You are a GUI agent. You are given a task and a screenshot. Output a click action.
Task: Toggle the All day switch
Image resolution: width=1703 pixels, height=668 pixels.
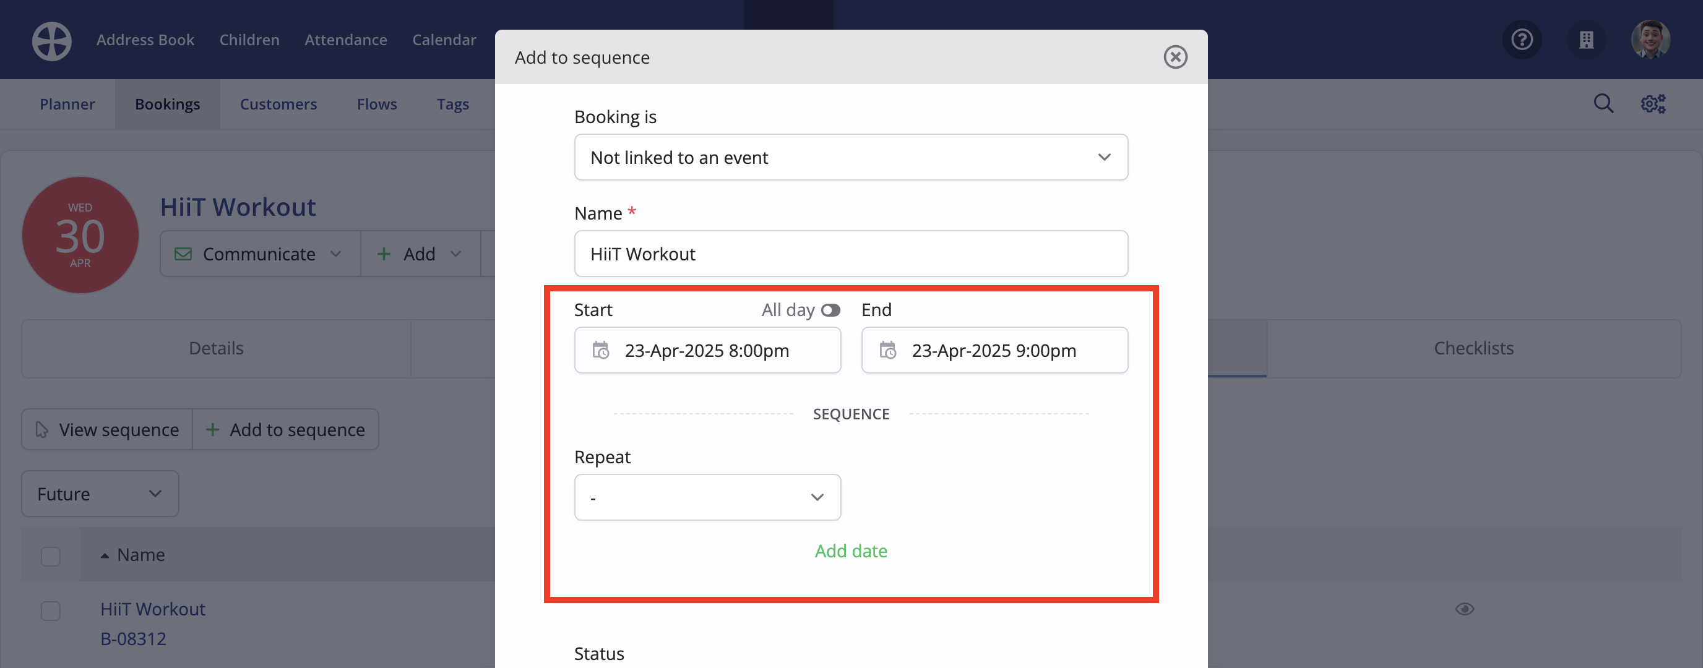(x=830, y=310)
